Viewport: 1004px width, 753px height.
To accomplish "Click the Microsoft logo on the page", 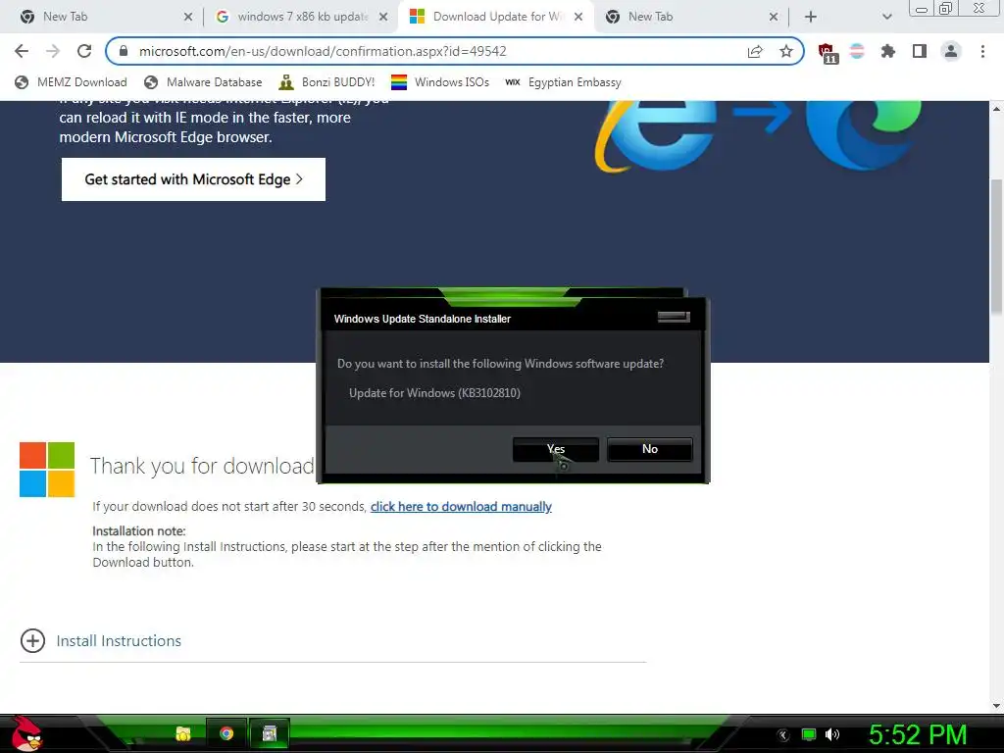I will click(47, 470).
